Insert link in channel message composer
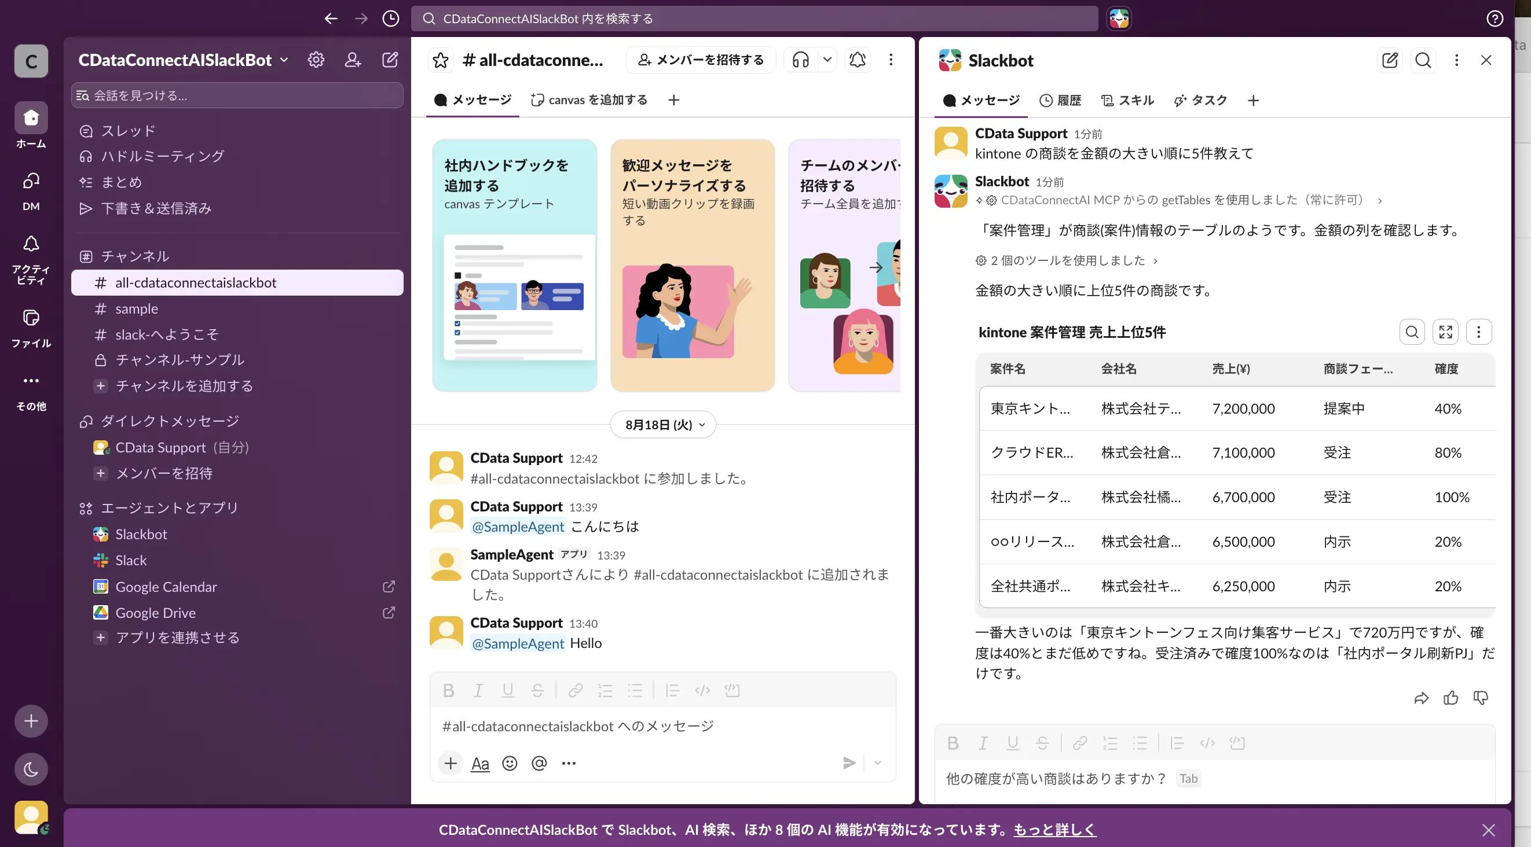The height and width of the screenshot is (847, 1531). coord(575,690)
